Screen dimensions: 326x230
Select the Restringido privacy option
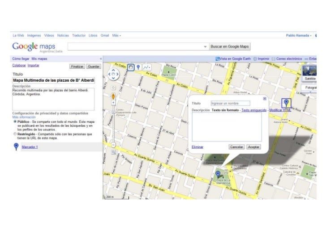point(15,134)
